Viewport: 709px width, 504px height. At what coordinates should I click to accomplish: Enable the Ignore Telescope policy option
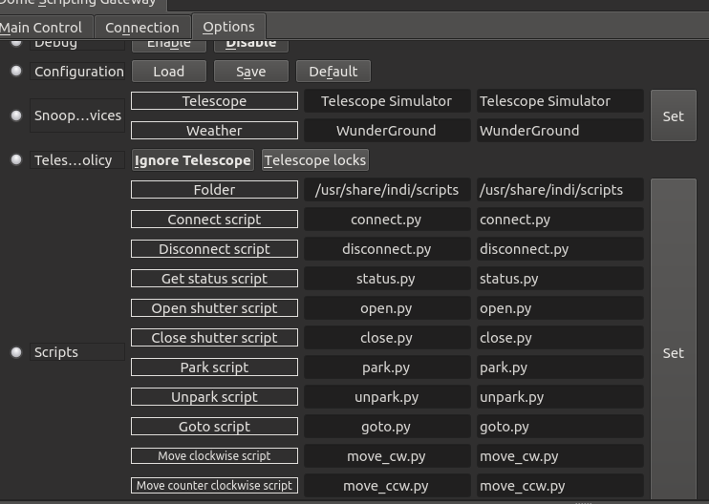[x=192, y=160]
